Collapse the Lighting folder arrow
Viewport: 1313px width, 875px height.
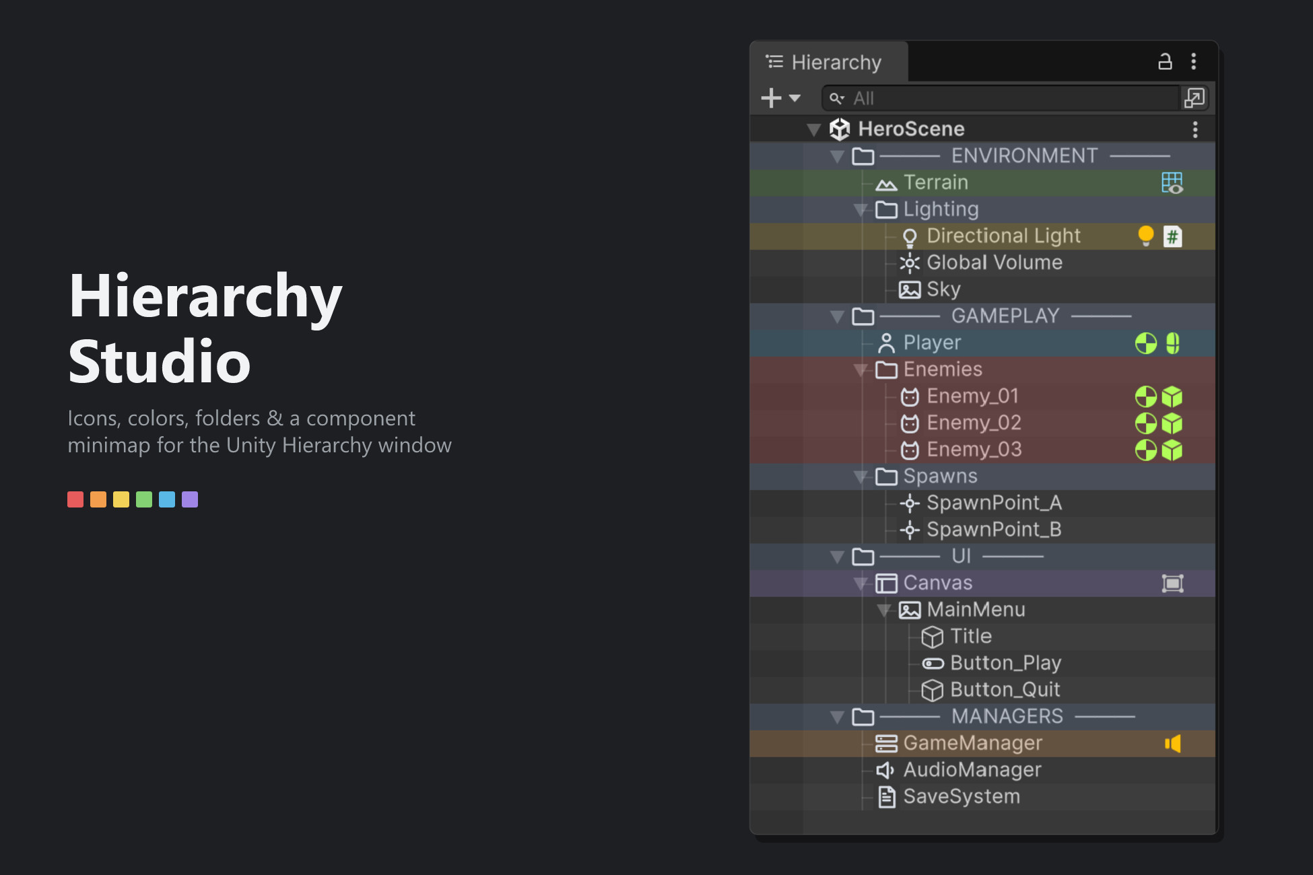860,210
